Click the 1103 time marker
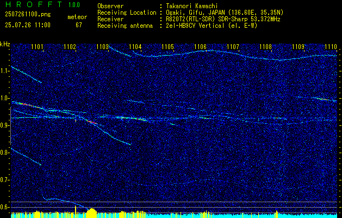 [x=102, y=46]
